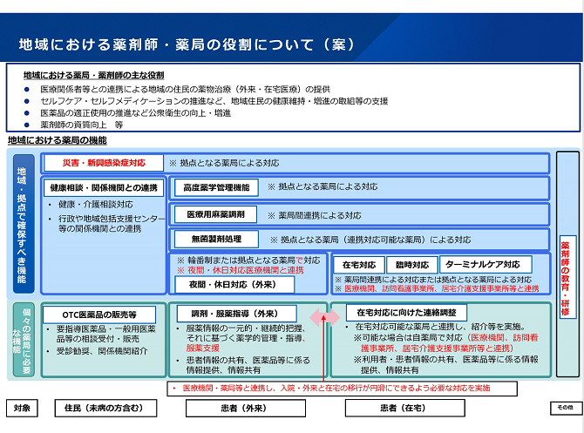Click red text 服薬支援
This screenshot has height=433, width=584.
(203, 348)
